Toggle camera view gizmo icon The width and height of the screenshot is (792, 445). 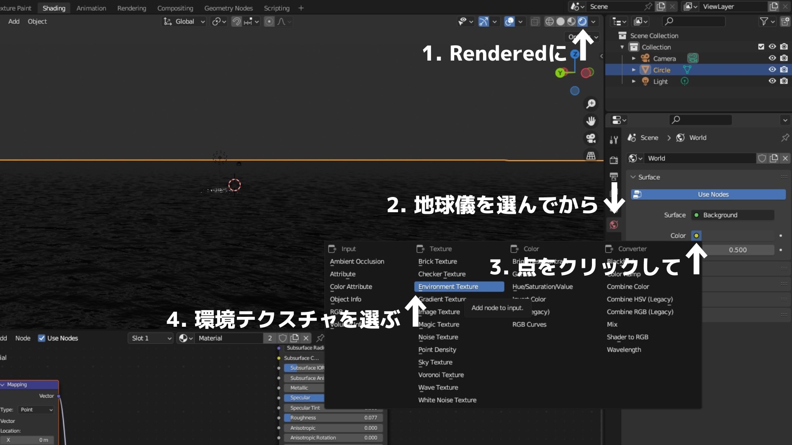[591, 138]
